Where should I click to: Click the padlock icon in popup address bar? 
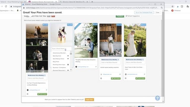click(24, 8)
